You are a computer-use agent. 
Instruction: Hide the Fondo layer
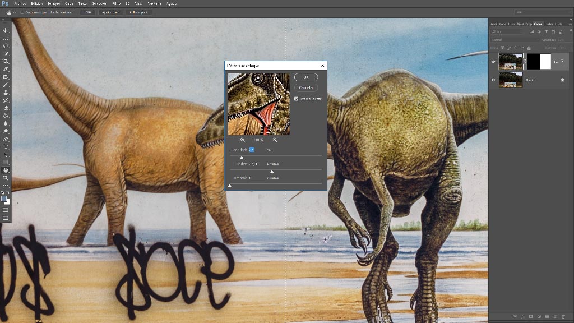click(x=493, y=80)
